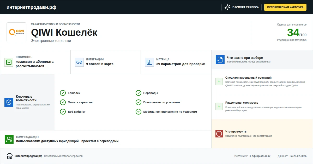This screenshot has width=313, height=164.
Task: Select '9 связей в карте' text
Action: point(100,64)
